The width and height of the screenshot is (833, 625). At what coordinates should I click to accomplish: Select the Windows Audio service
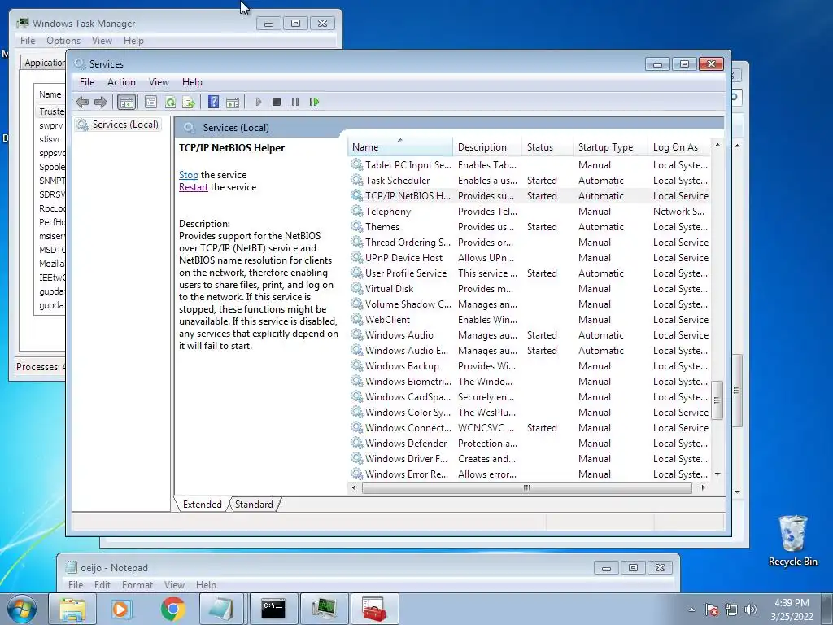coord(529,335)
